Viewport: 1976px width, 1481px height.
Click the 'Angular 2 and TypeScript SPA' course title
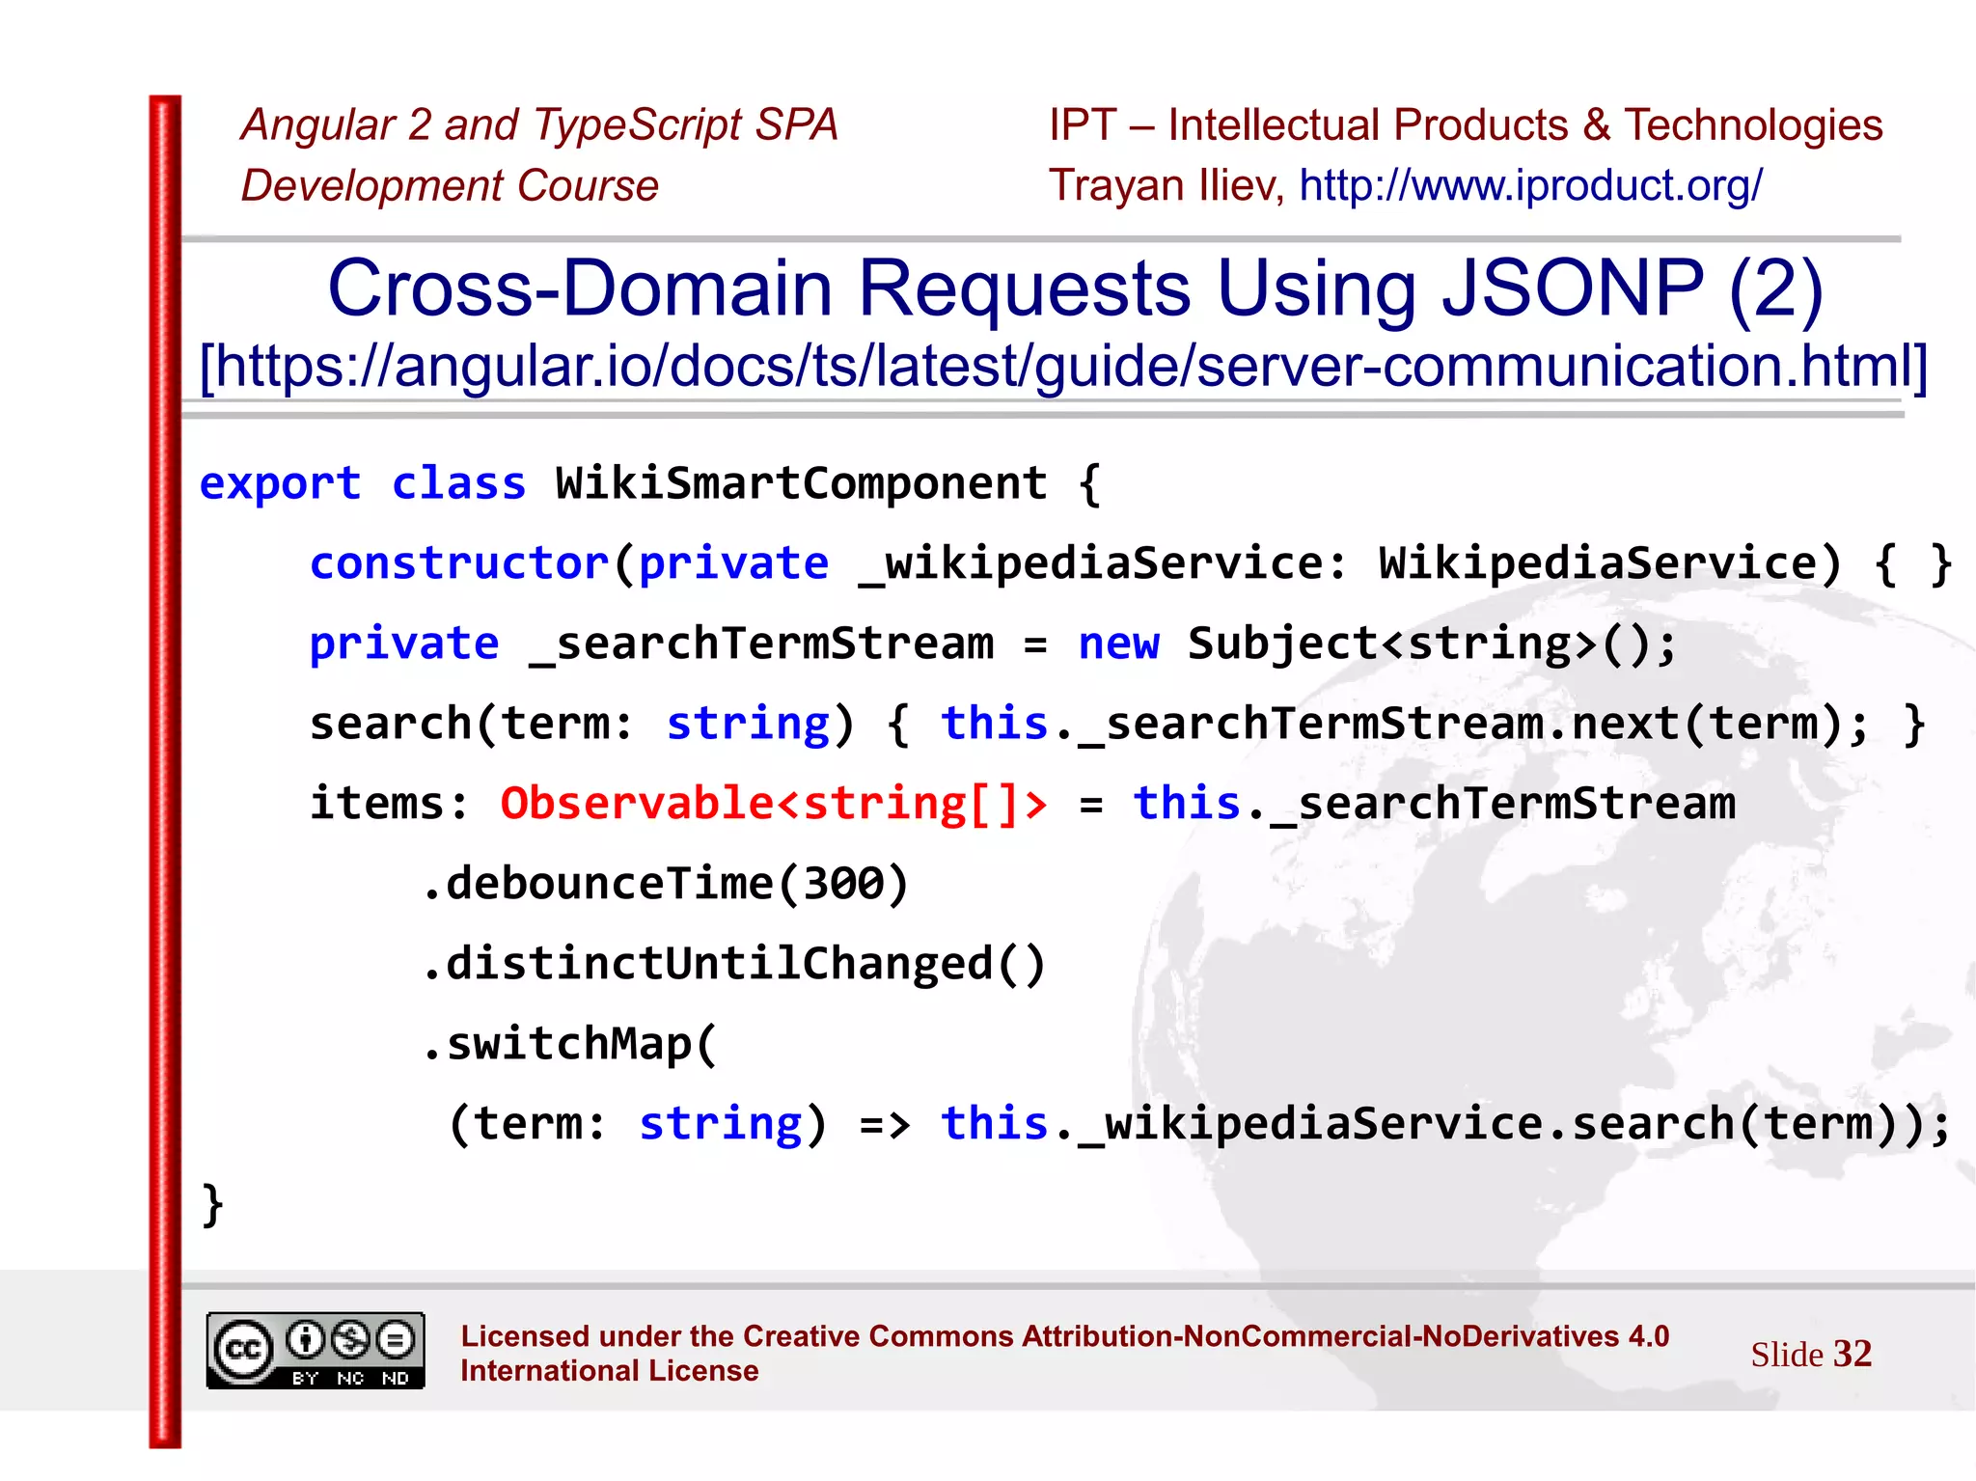(x=539, y=125)
